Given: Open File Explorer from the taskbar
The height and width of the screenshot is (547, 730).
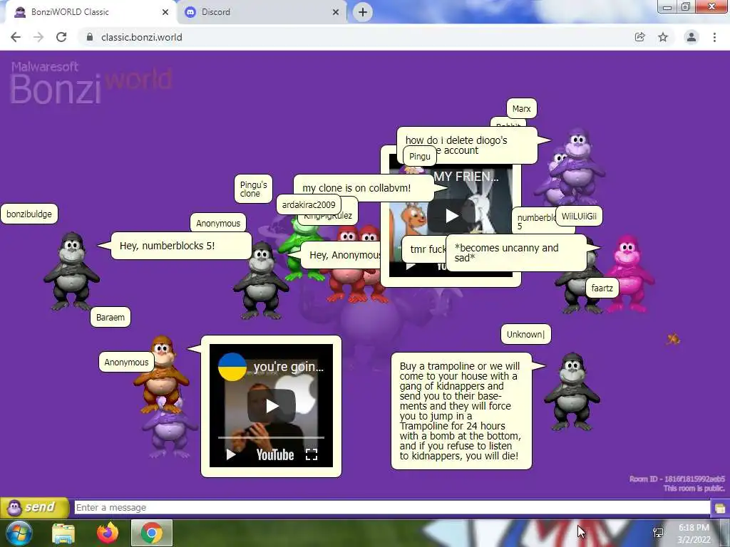Looking at the screenshot, I should pyautogui.click(x=63, y=533).
